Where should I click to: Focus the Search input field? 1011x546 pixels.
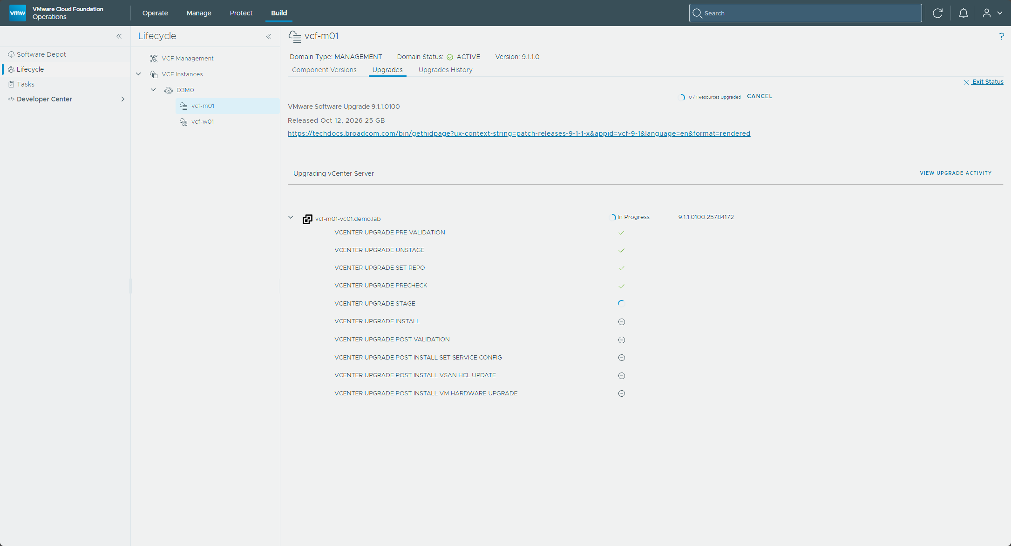805,13
